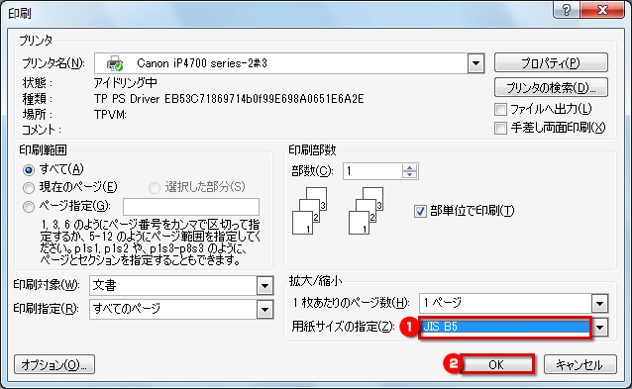Click the TPVM: location text
Screen dimensions: 632x389
(x=110, y=115)
